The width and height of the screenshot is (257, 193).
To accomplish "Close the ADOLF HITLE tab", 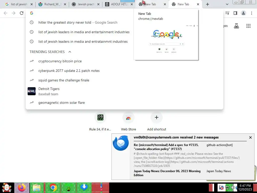I will [x=132, y=4].
